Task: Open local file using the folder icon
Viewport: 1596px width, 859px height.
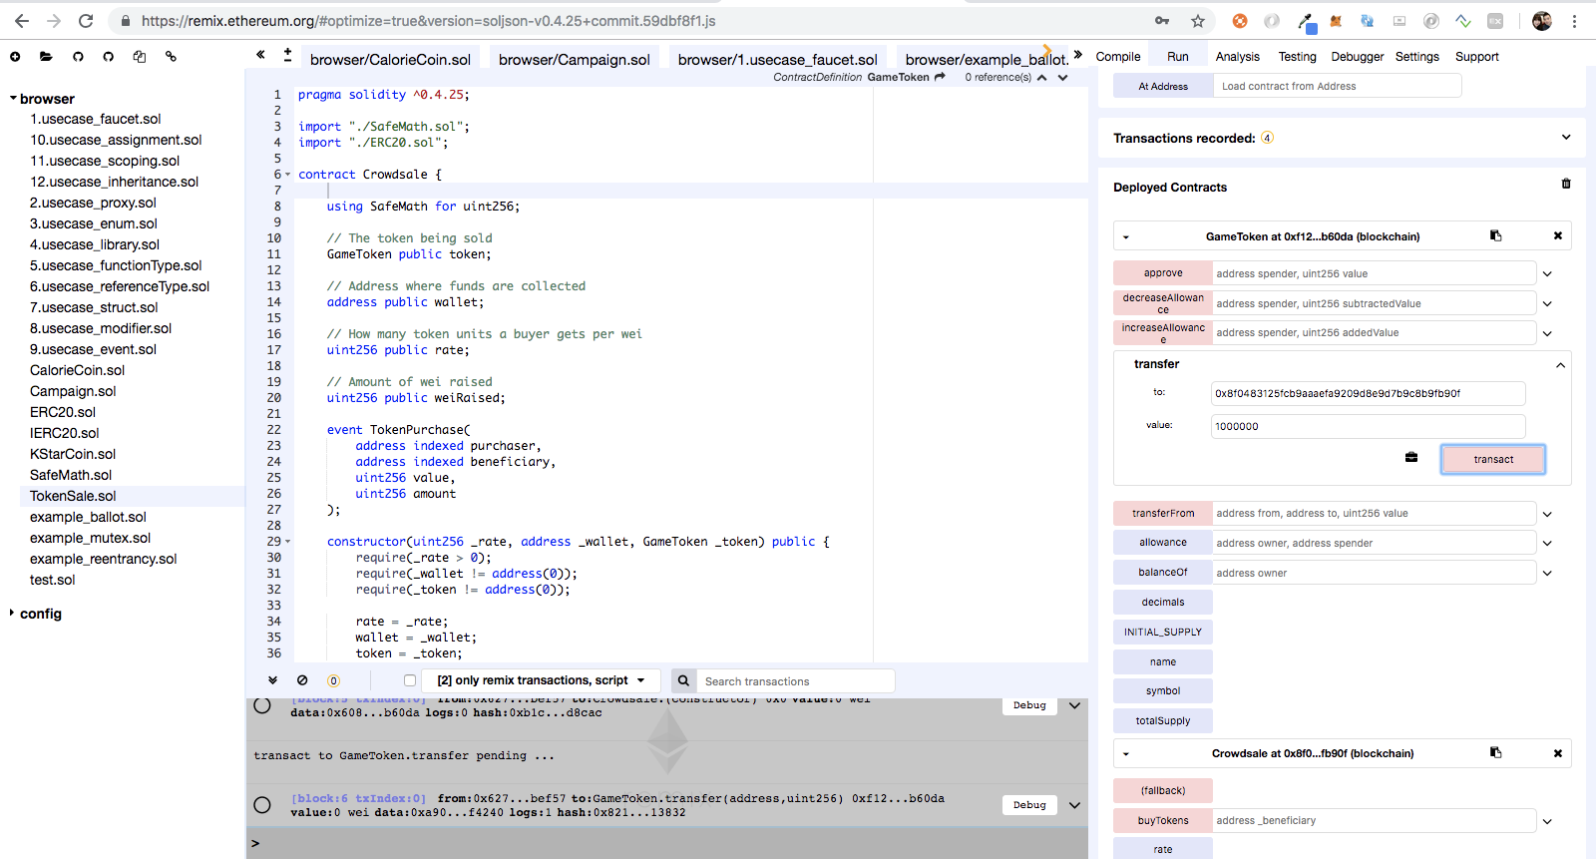Action: click(x=46, y=57)
